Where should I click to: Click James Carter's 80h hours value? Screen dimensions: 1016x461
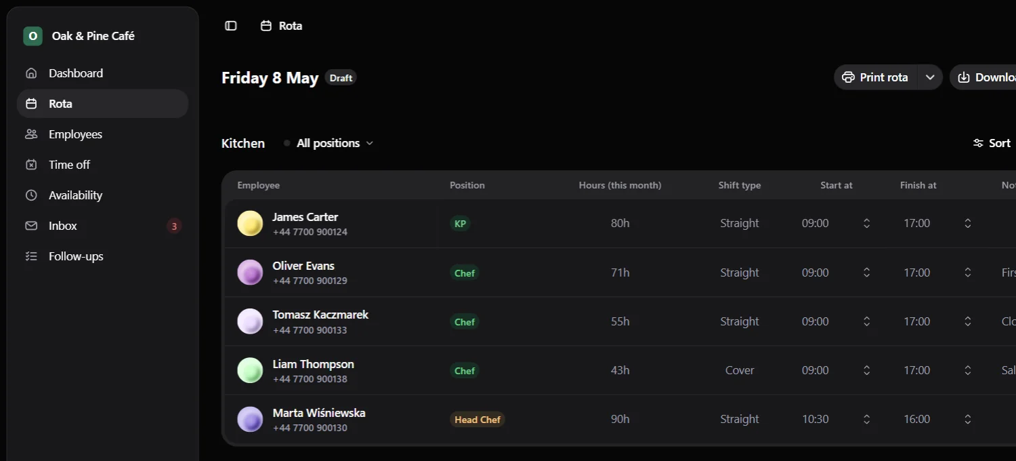[x=620, y=223]
